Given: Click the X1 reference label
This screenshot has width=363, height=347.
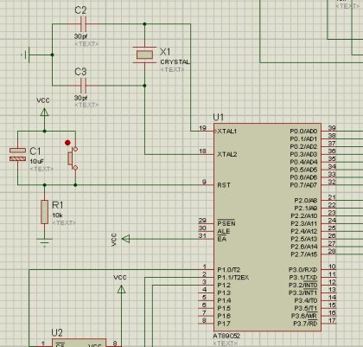Looking at the screenshot, I should 165,52.
